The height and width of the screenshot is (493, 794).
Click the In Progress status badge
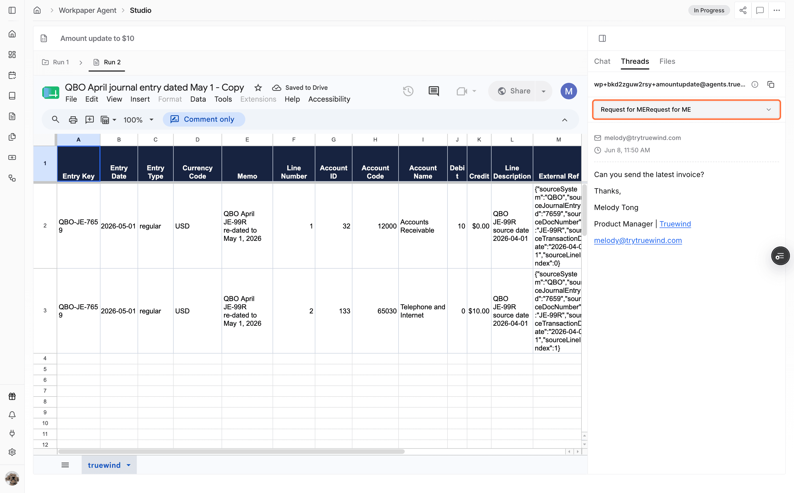tap(709, 11)
